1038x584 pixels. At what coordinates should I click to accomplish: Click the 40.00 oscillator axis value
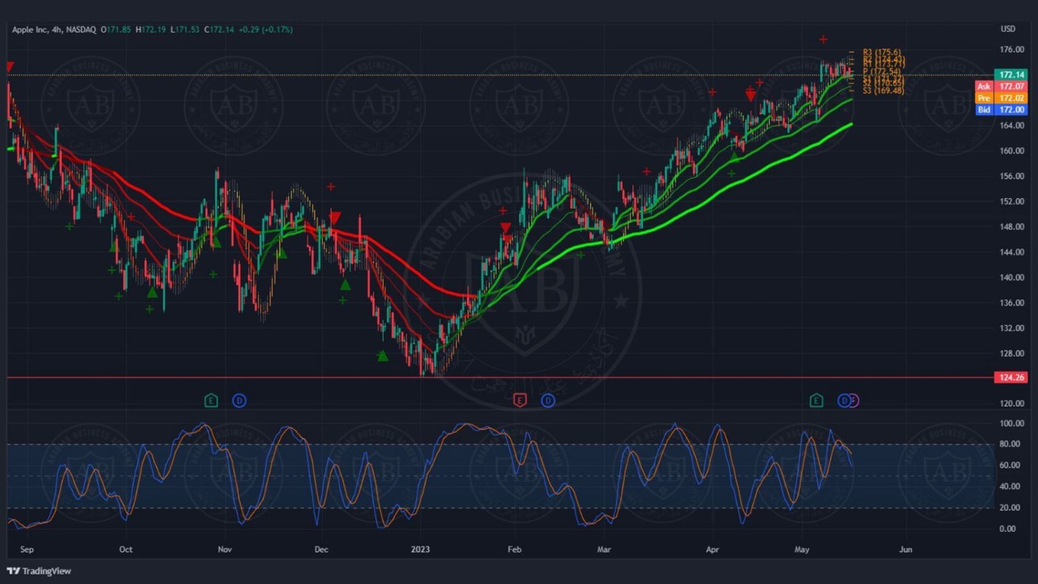(1010, 486)
